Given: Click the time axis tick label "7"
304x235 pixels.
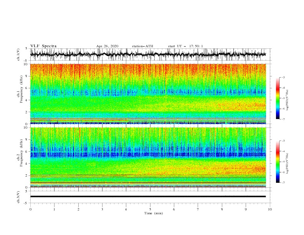Looking at the screenshot, I should click(x=198, y=209).
